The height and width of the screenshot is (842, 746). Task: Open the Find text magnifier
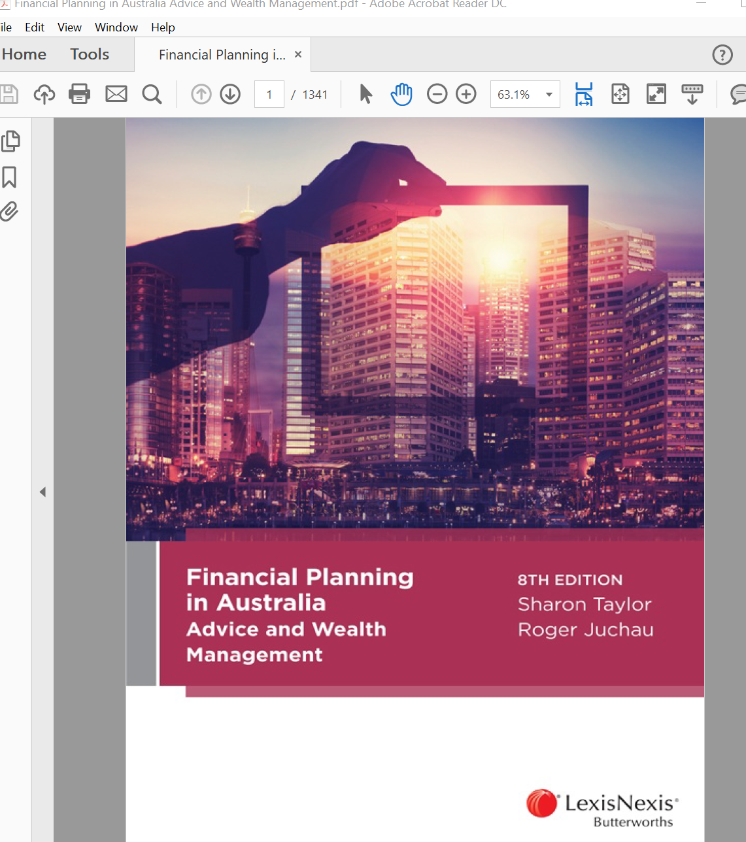[x=152, y=94]
